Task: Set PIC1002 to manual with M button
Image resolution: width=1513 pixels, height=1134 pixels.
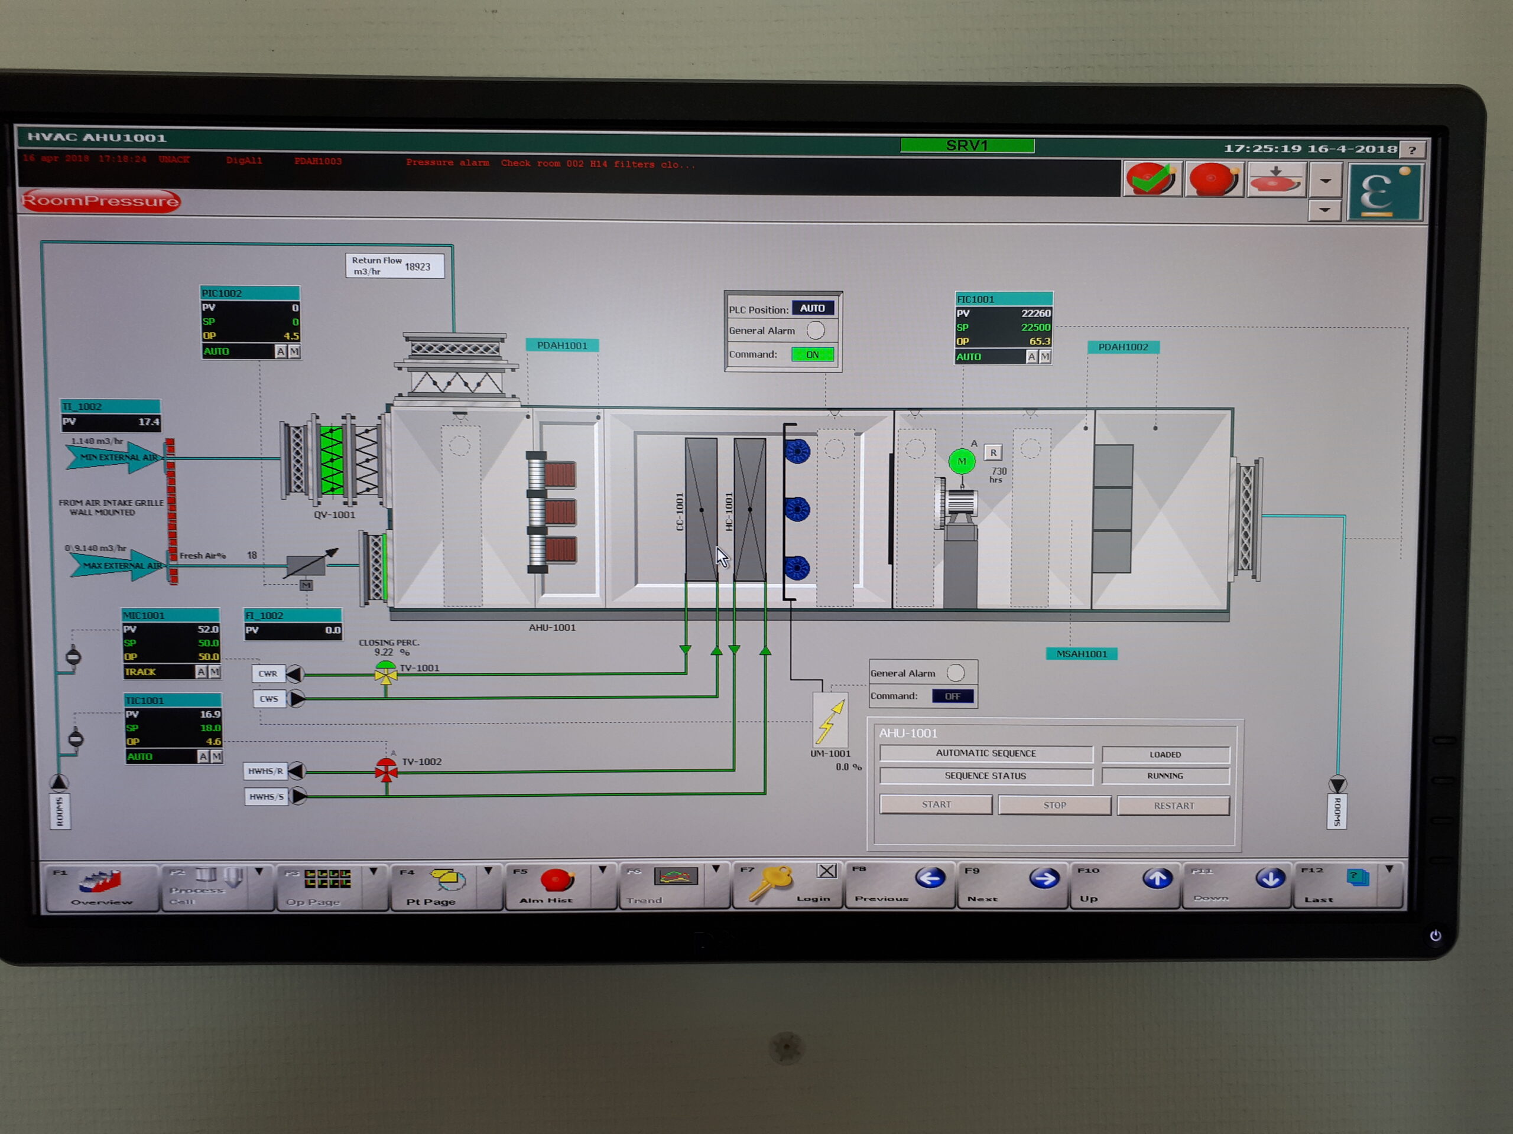Action: pos(294,351)
